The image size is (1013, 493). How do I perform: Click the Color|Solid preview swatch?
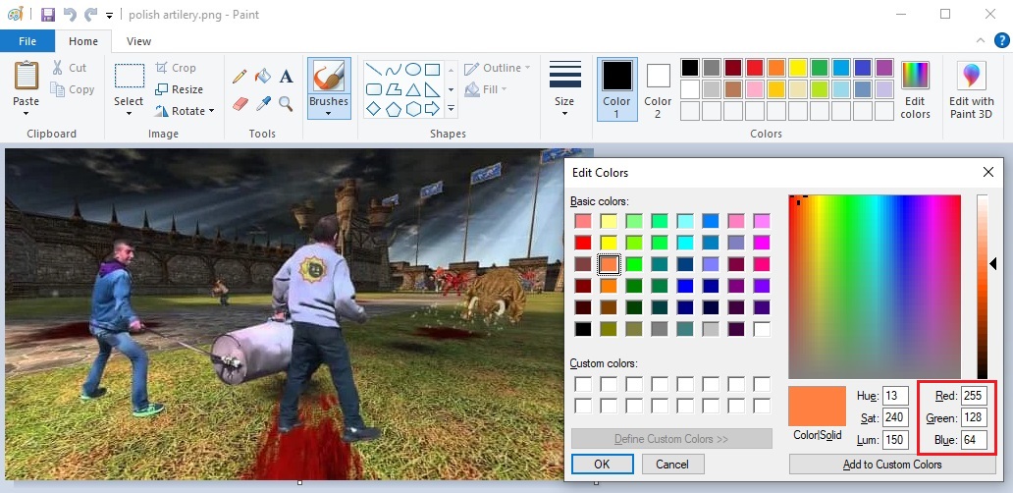817,406
